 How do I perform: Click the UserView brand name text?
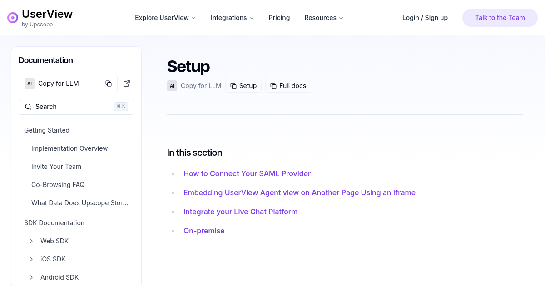47,14
